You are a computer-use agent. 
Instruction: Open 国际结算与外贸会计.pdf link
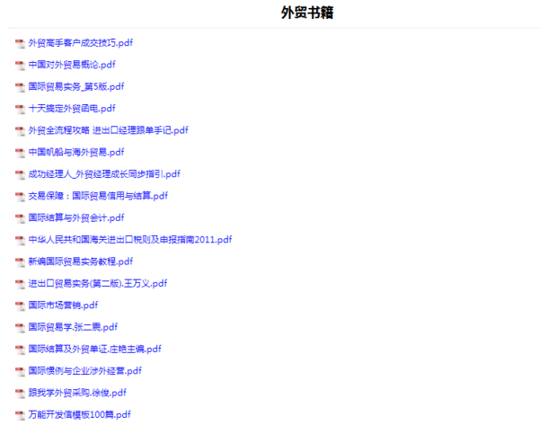click(x=76, y=218)
